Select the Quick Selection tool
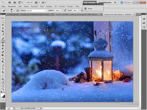Screen dimensions: 147x110 pyautogui.click(x=3, y=28)
